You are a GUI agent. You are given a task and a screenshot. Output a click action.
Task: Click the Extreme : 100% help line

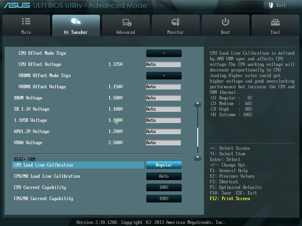(231, 115)
